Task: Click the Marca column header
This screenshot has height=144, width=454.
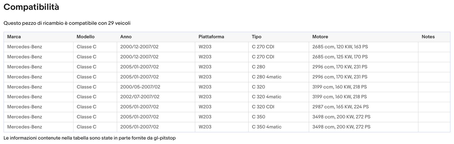Action: point(14,37)
